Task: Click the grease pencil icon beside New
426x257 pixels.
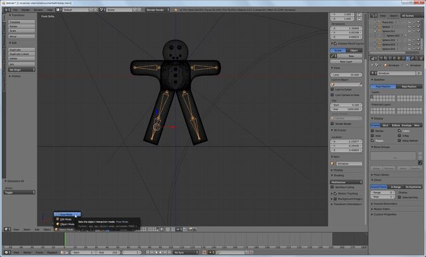Action: [333, 56]
